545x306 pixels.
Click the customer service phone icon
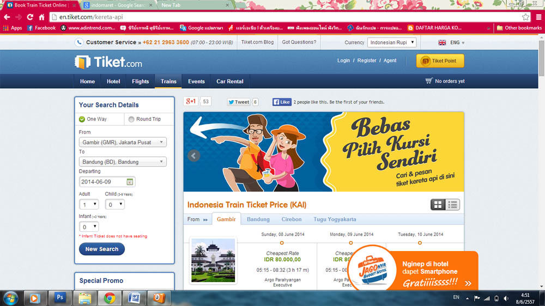click(79, 42)
